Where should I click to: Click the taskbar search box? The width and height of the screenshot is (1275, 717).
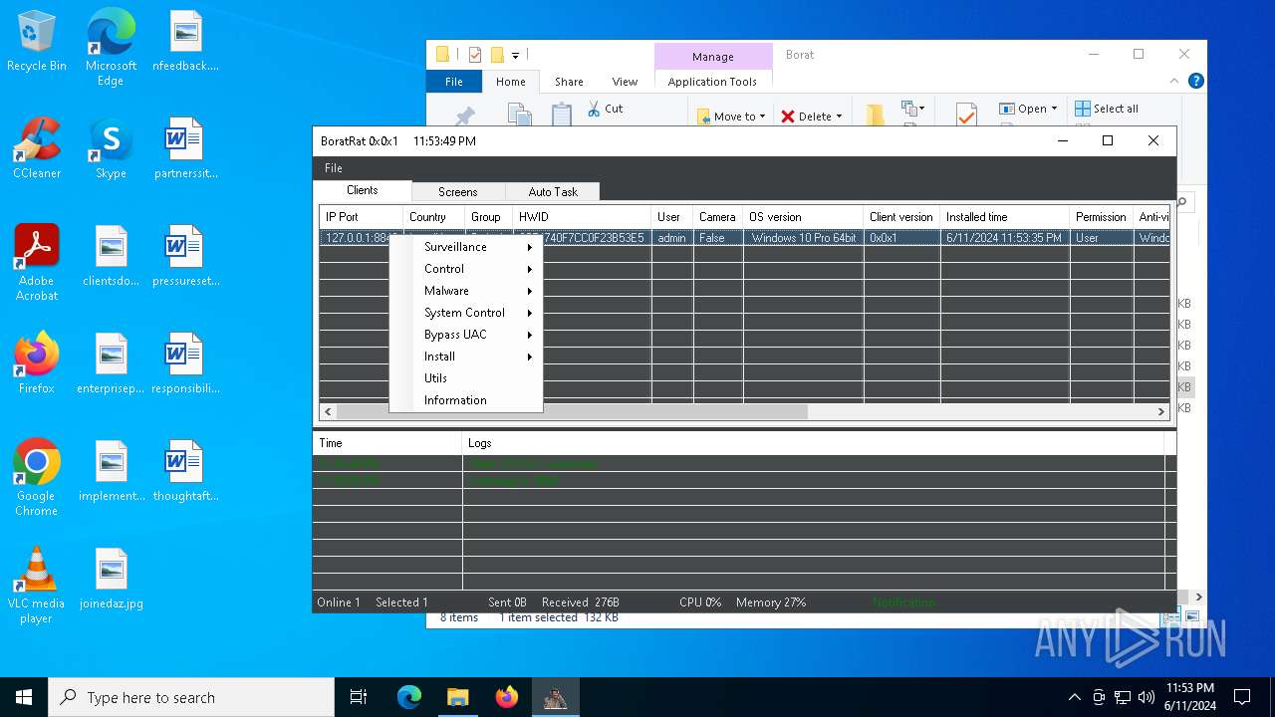[191, 697]
